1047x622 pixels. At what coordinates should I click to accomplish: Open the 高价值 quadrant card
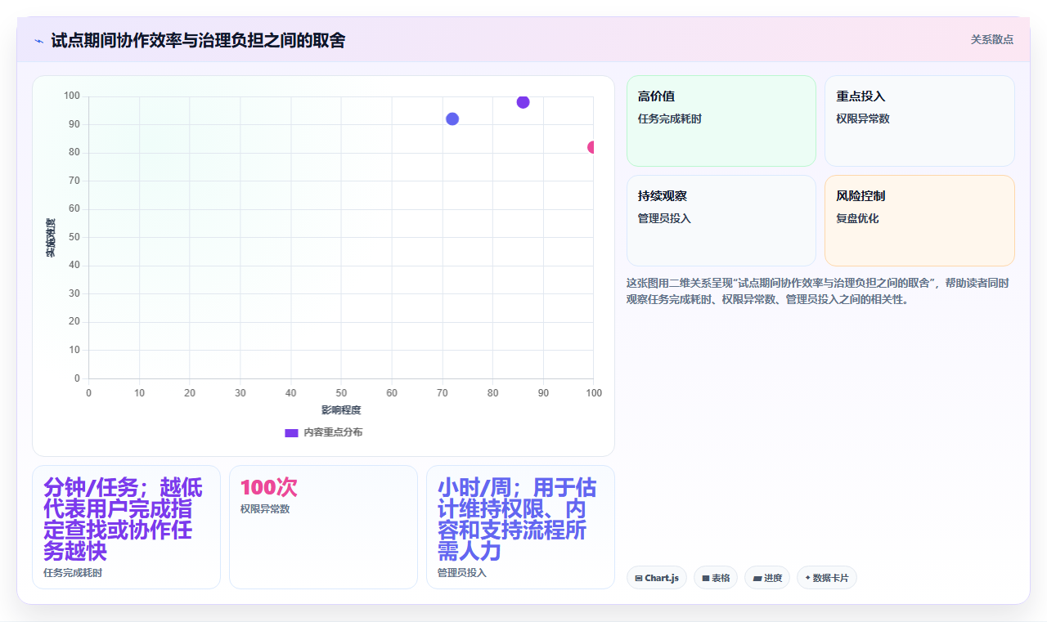point(721,121)
